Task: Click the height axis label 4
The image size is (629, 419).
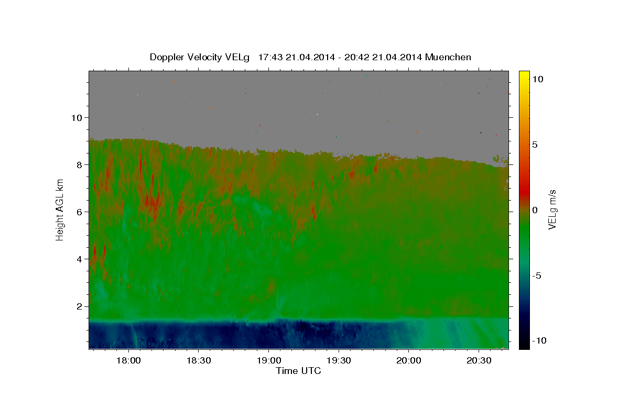Action: coord(81,259)
